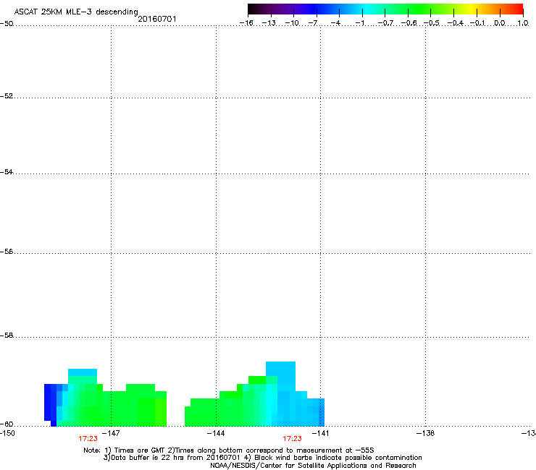Click the dark blue cells of the left swath
Image resolution: width=536 pixels, height=470 pixels.
pos(50,403)
